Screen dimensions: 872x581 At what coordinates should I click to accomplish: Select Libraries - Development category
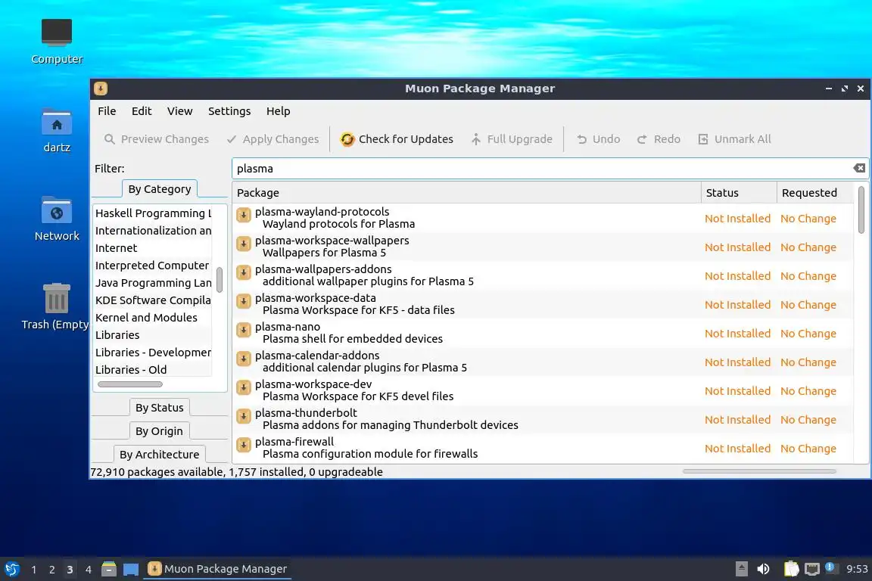click(153, 353)
